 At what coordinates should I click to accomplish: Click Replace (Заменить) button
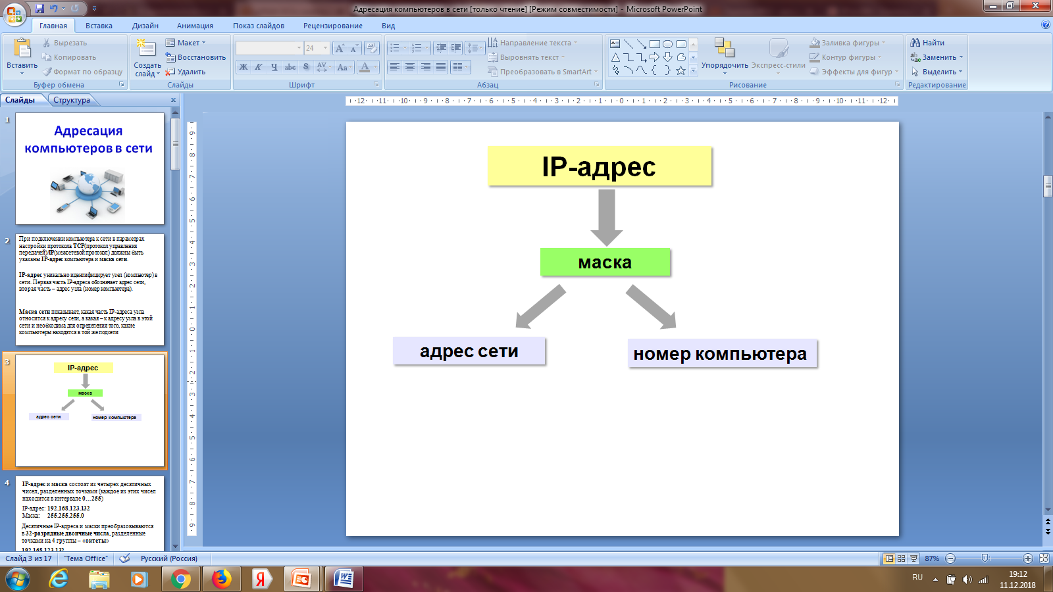click(x=937, y=57)
